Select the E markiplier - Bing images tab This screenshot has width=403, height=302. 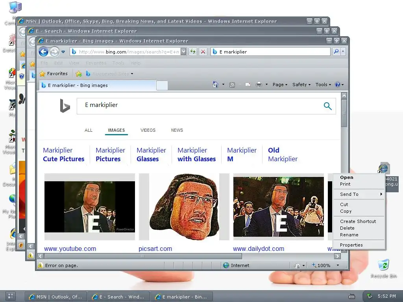98,85
